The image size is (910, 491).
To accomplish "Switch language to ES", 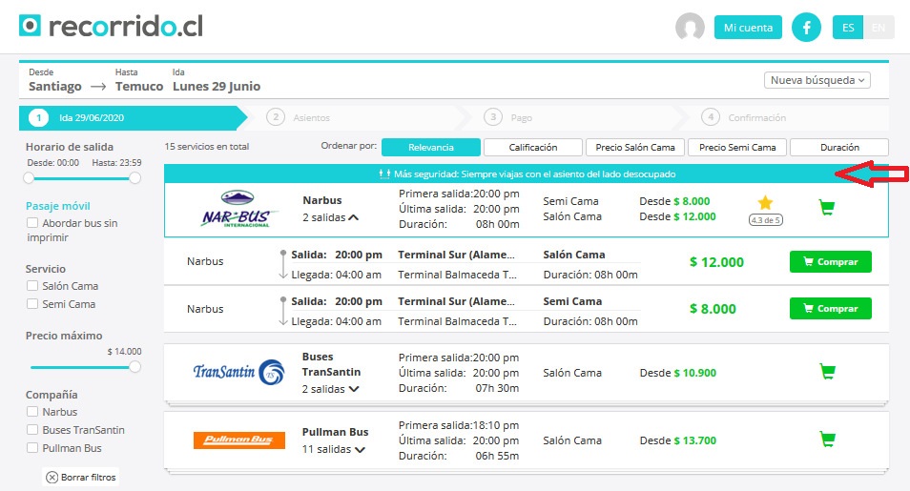I will tap(848, 28).
